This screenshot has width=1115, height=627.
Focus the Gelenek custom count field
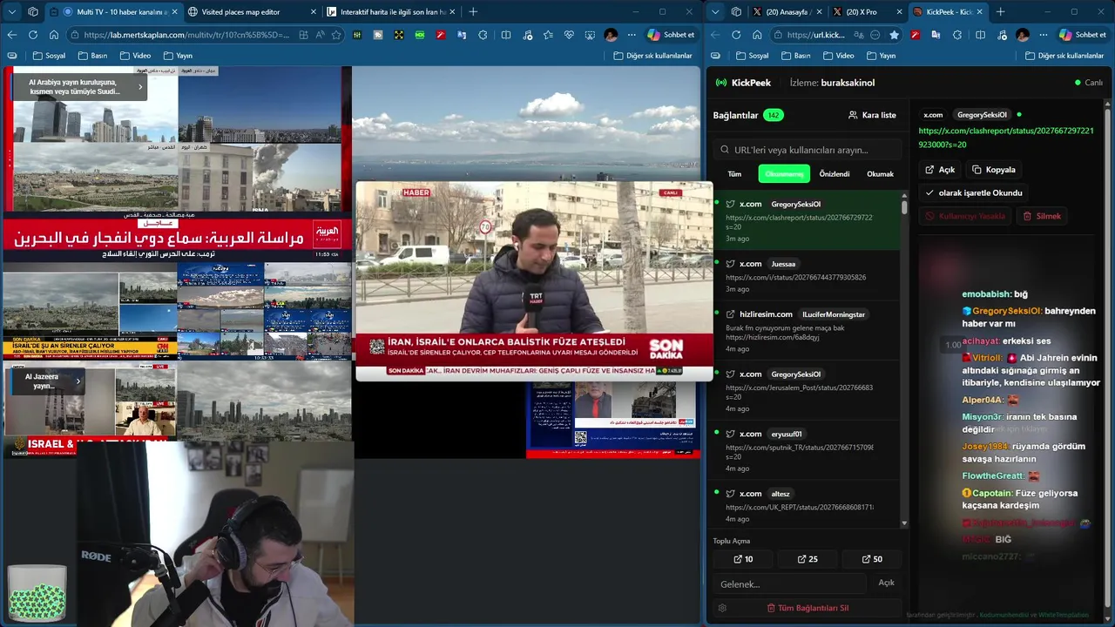(x=789, y=583)
